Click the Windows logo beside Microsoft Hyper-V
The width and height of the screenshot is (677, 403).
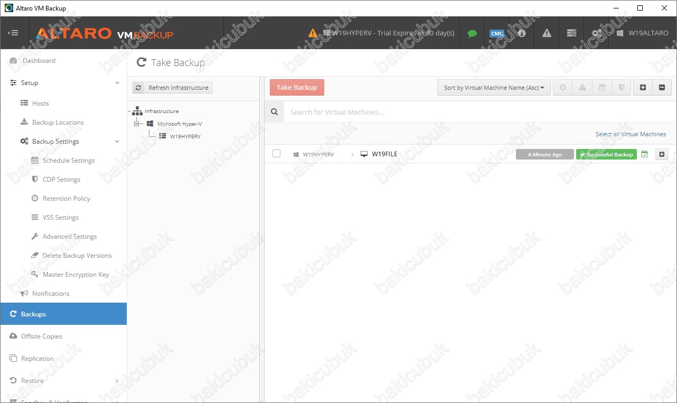pos(150,124)
